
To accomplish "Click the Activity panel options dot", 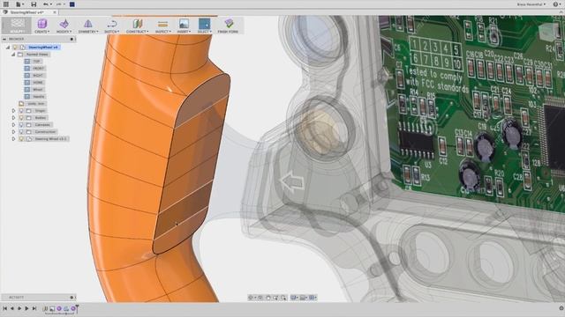I will pyautogui.click(x=72, y=298).
